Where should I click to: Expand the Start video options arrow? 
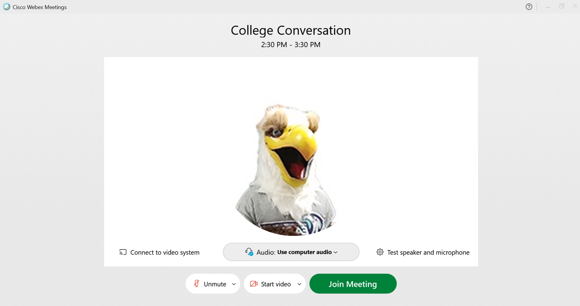tap(300, 284)
